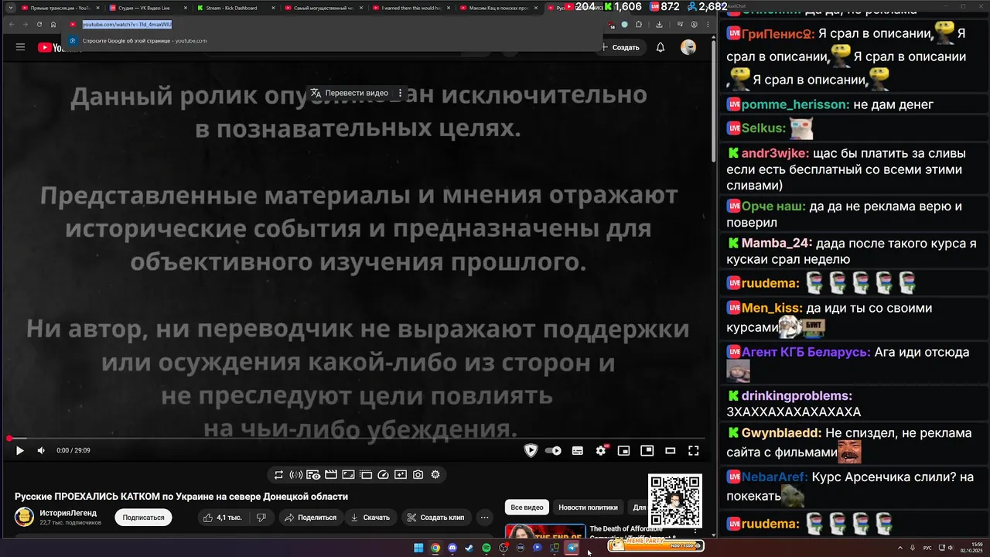Seek using the video progress bar
This screenshot has height=557, width=990.
point(357,439)
